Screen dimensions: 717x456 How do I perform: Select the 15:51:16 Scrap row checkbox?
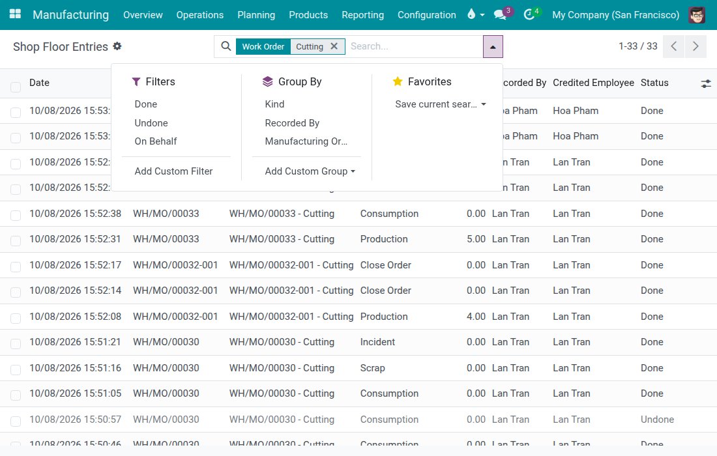pos(16,369)
